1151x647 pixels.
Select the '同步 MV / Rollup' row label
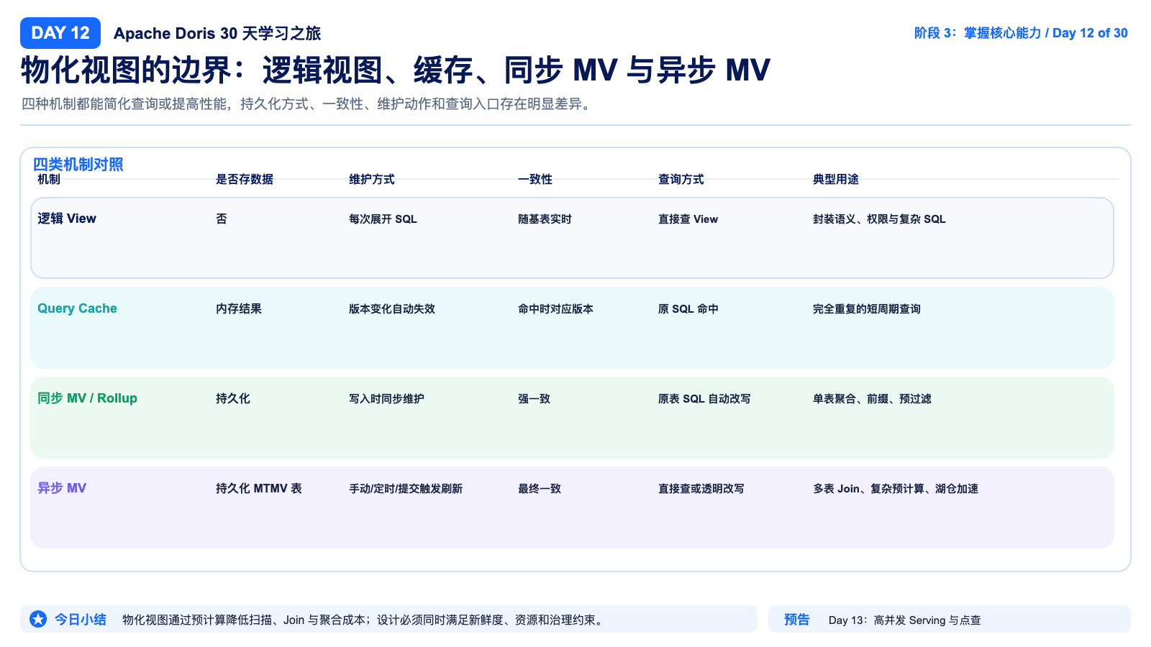pos(87,398)
